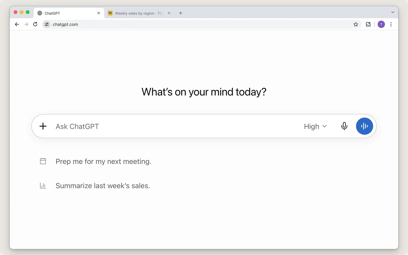
Task: Bookmark this page with the star icon
Action: (x=356, y=24)
